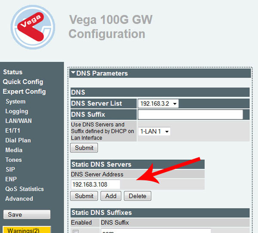258x233 pixels.
Task: Open the DNS Server List dropdown
Action: pos(158,104)
